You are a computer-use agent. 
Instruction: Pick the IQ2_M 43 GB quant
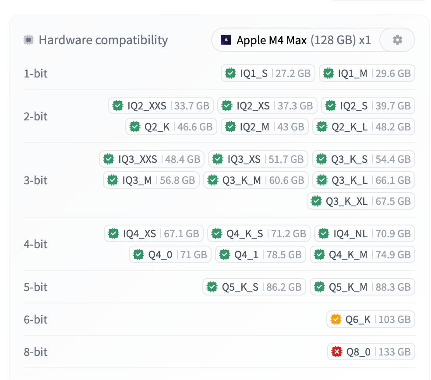coord(265,127)
